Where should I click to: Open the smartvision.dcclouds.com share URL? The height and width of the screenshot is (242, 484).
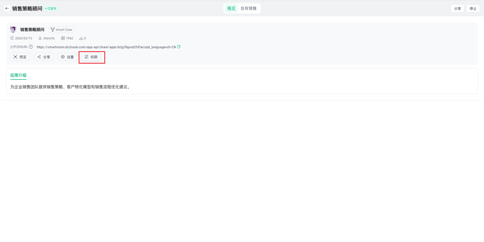[106, 47]
